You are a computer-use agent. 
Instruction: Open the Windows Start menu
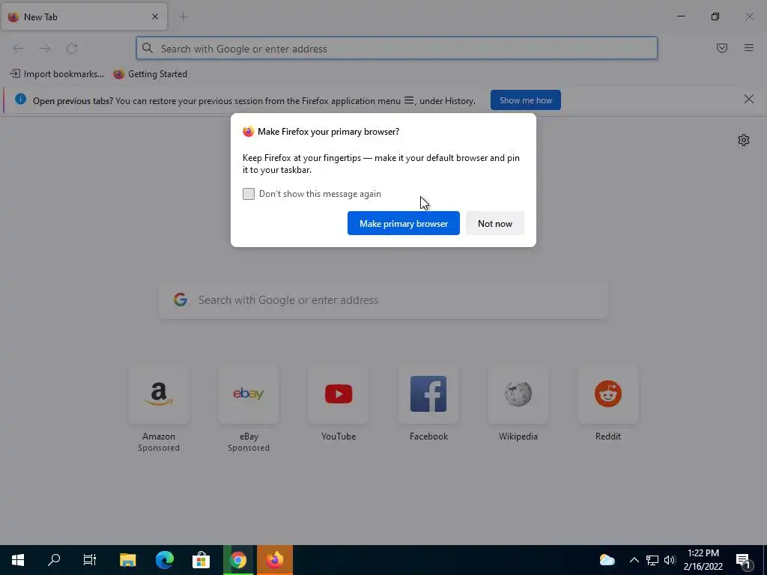[x=18, y=560]
